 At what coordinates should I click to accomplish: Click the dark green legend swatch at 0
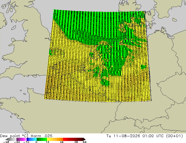coord(38,139)
